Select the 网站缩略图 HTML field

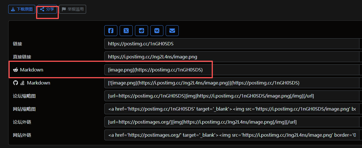pos(232,109)
